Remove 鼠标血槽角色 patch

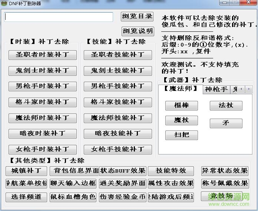click(73, 197)
